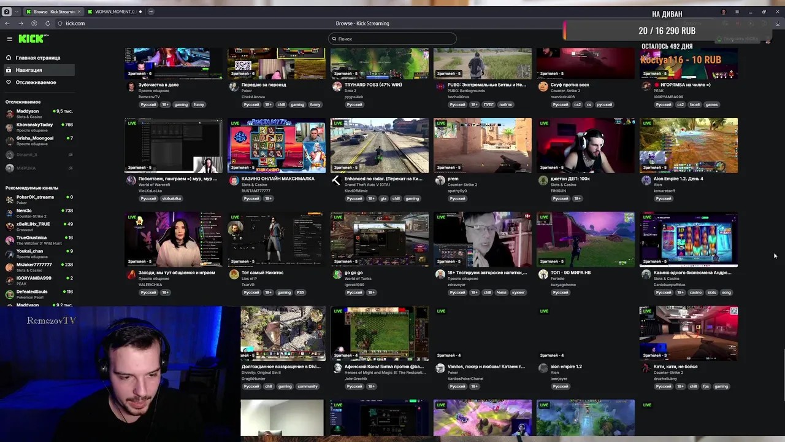Screen dimensions: 785x442
Task: Open the джетон ДЕП: 100к stream thumbnail
Action: point(586,145)
